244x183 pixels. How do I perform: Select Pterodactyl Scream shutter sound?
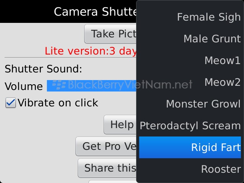[x=190, y=126]
